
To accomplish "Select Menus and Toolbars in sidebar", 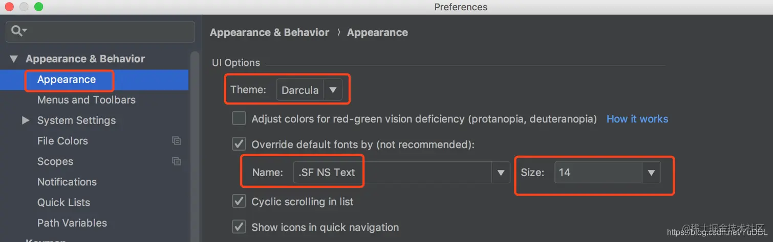I will pos(87,100).
